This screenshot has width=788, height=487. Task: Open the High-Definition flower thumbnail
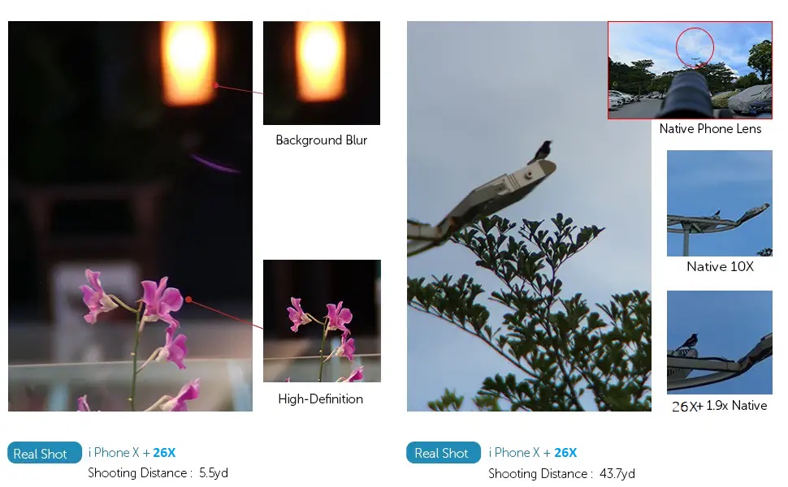coord(323,321)
